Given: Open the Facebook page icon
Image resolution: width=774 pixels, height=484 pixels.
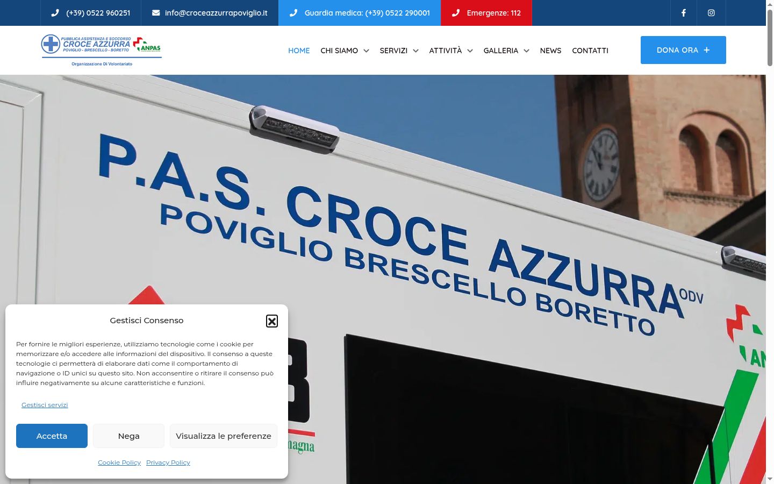Looking at the screenshot, I should click(684, 13).
